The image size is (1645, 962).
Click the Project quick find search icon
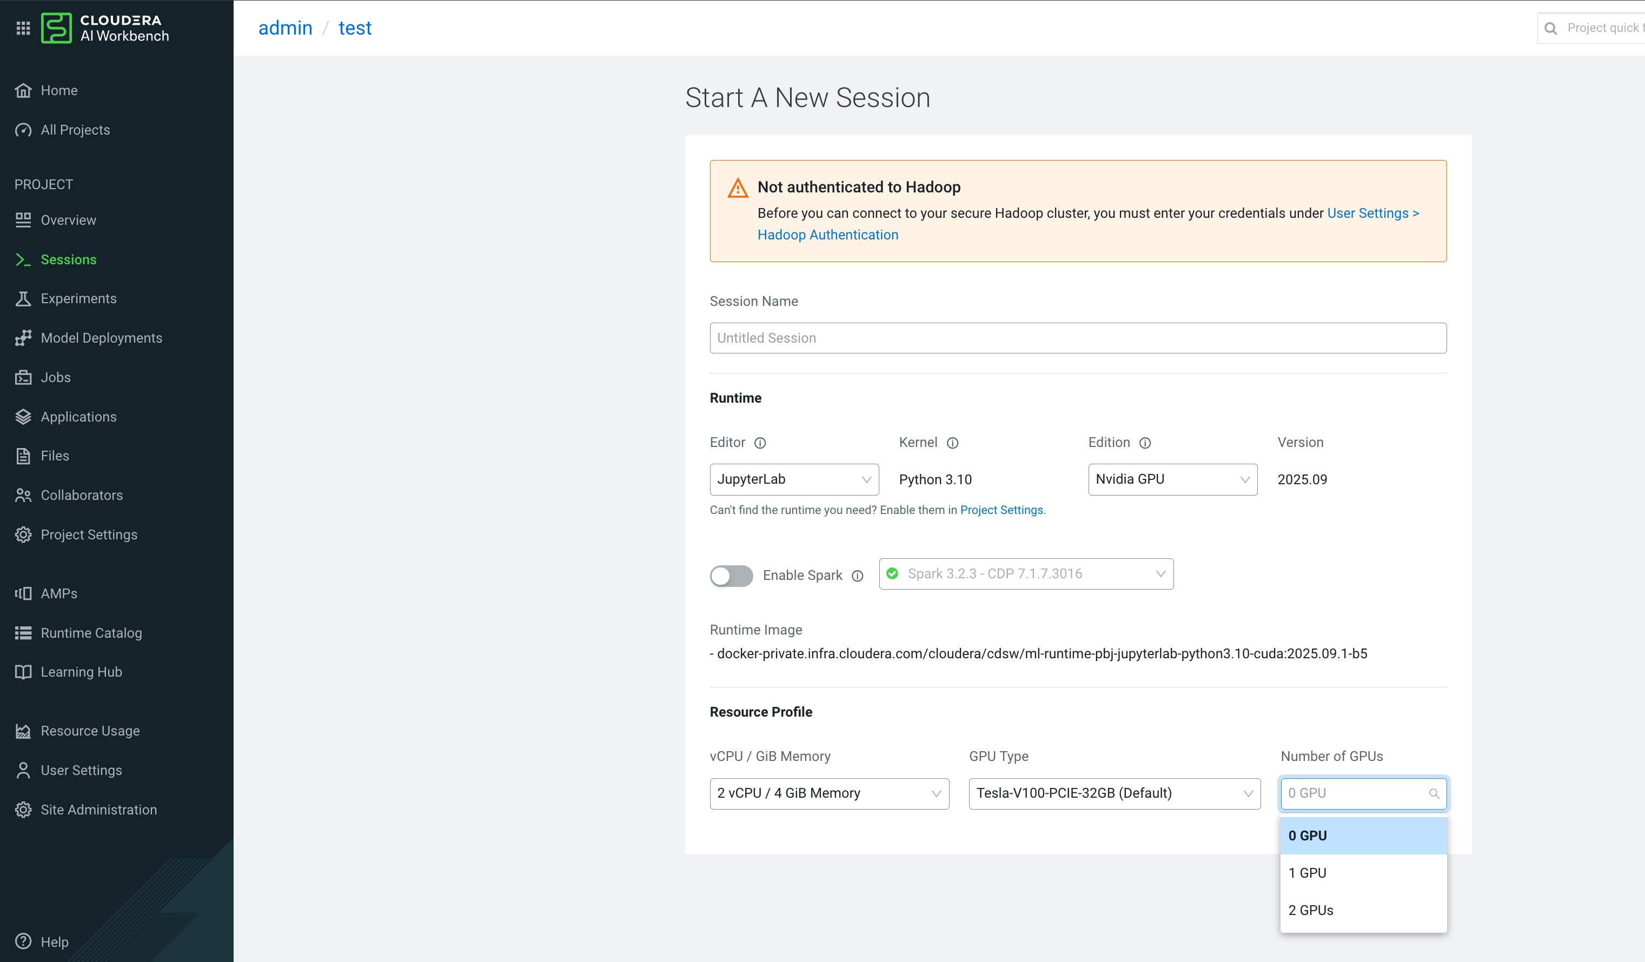pos(1551,28)
